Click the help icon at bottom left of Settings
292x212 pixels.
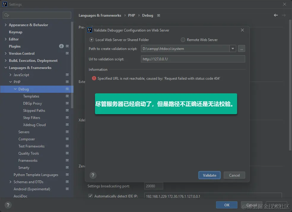tap(8, 205)
